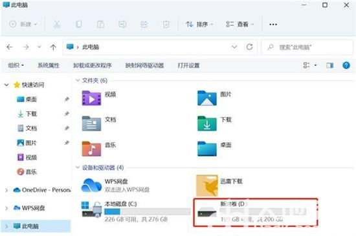Click 打开设置 command
This screenshot has width=356, height=236.
tap(188, 65)
